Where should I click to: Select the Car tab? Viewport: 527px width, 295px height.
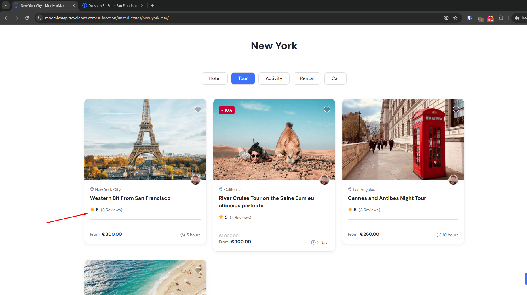(335, 78)
